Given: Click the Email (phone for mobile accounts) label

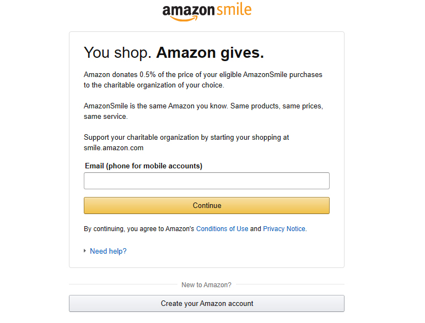Looking at the screenshot, I should [x=144, y=166].
